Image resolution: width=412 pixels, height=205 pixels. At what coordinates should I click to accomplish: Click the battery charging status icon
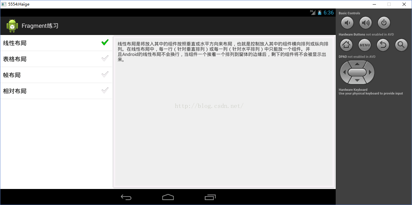pos(319,12)
